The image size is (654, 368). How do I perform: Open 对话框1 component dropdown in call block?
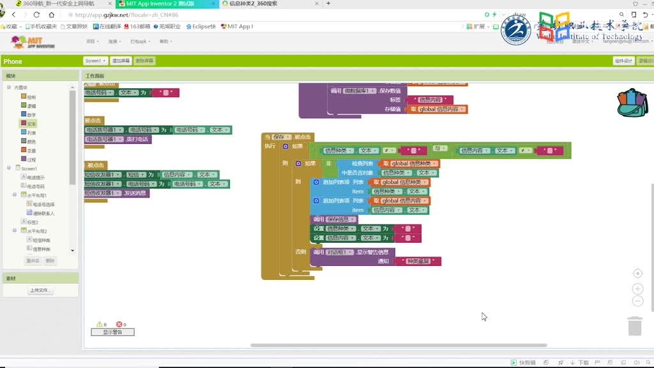[339, 252]
